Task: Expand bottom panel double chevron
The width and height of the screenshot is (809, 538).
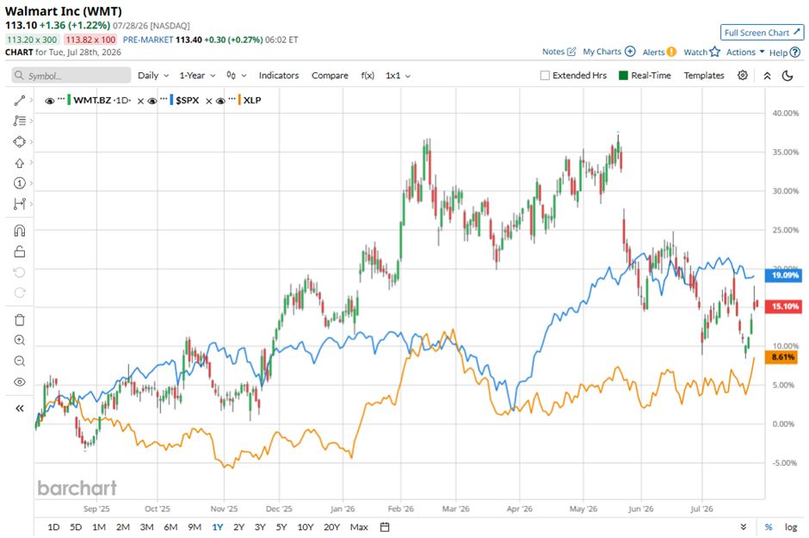Action: click(744, 527)
